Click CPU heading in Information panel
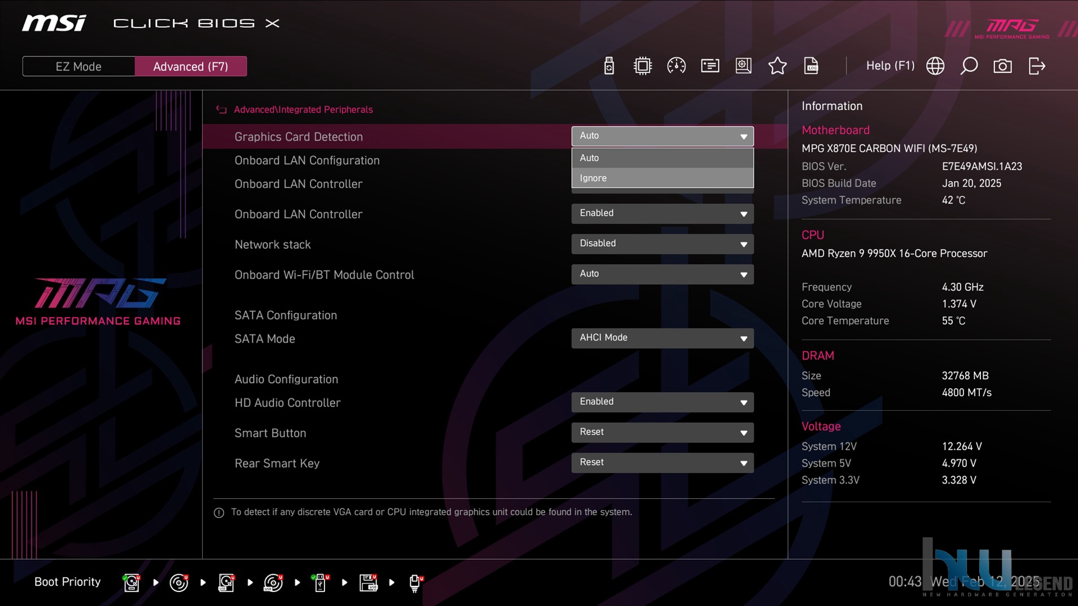 tap(813, 235)
